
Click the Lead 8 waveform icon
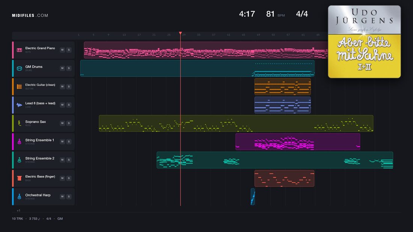pyautogui.click(x=19, y=105)
